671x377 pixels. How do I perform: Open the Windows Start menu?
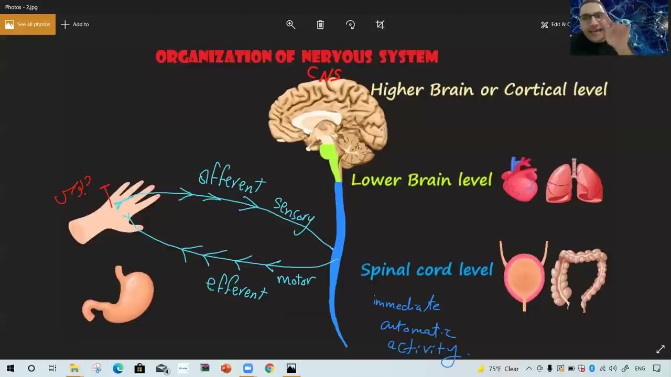pyautogui.click(x=10, y=369)
